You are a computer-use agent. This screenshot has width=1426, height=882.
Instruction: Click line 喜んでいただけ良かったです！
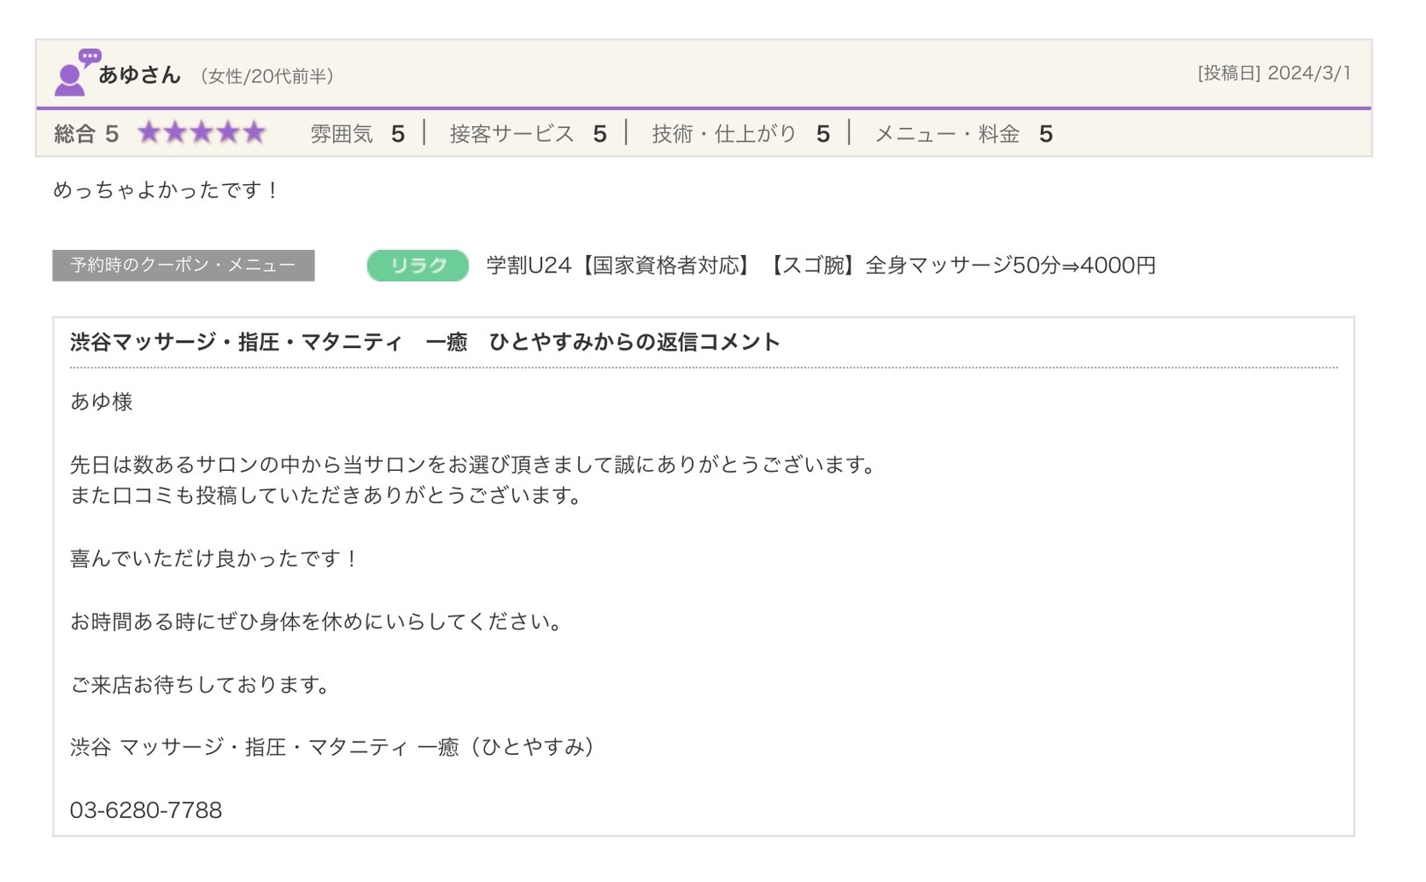tap(215, 558)
